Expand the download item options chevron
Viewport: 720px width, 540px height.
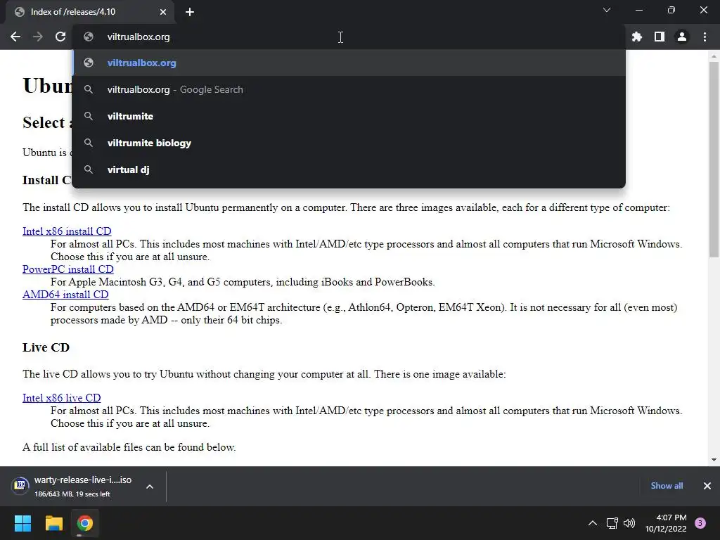point(150,487)
